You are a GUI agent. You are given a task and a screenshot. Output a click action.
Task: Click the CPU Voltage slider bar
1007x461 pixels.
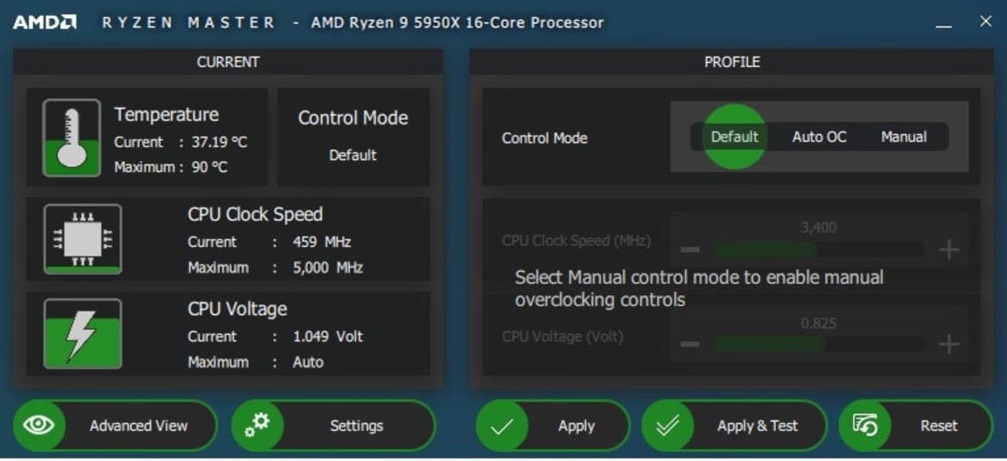coord(819,344)
